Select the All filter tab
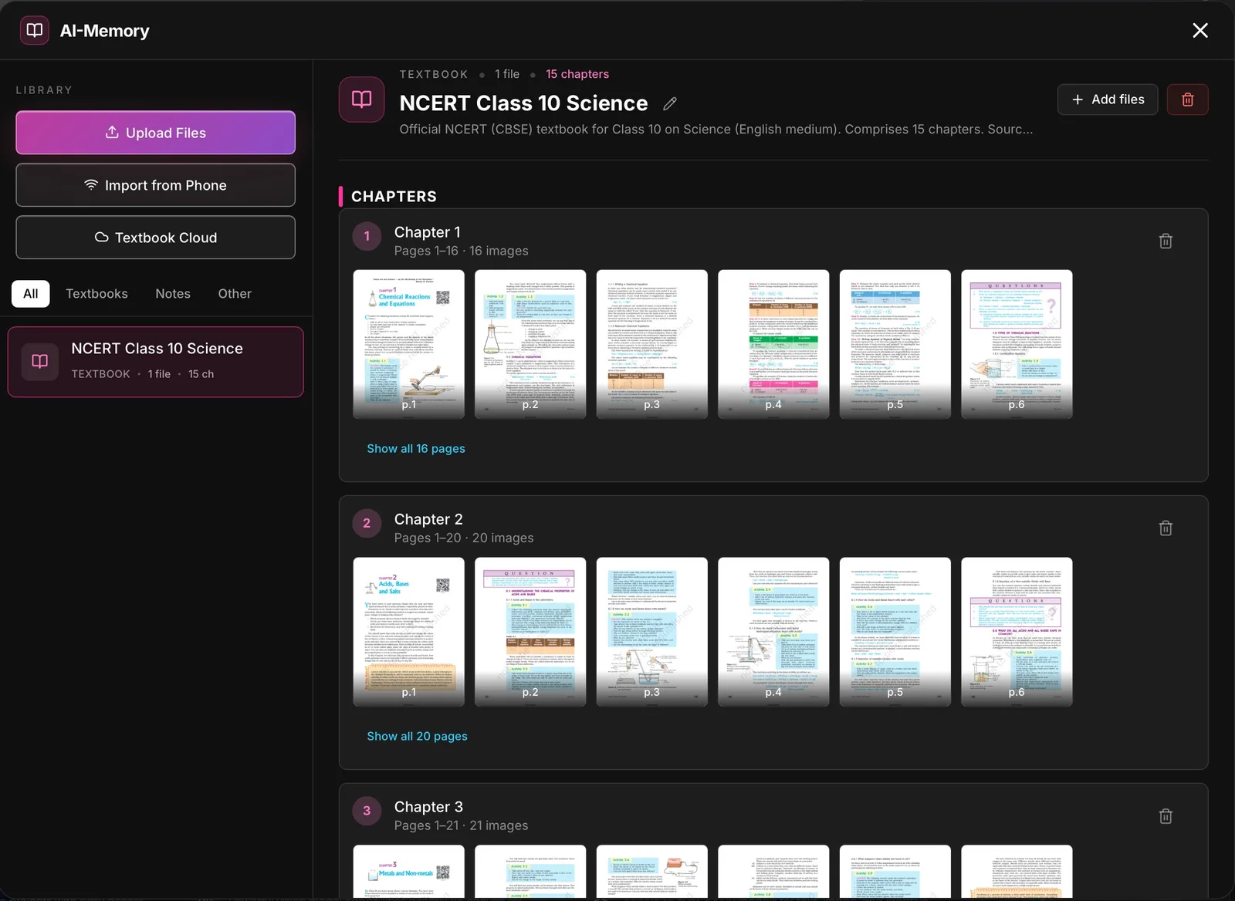This screenshot has width=1235, height=901. [31, 294]
